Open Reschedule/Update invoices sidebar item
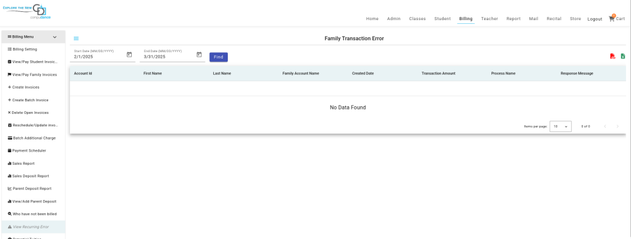Screen dimensions: 631x239 [x=33, y=126]
